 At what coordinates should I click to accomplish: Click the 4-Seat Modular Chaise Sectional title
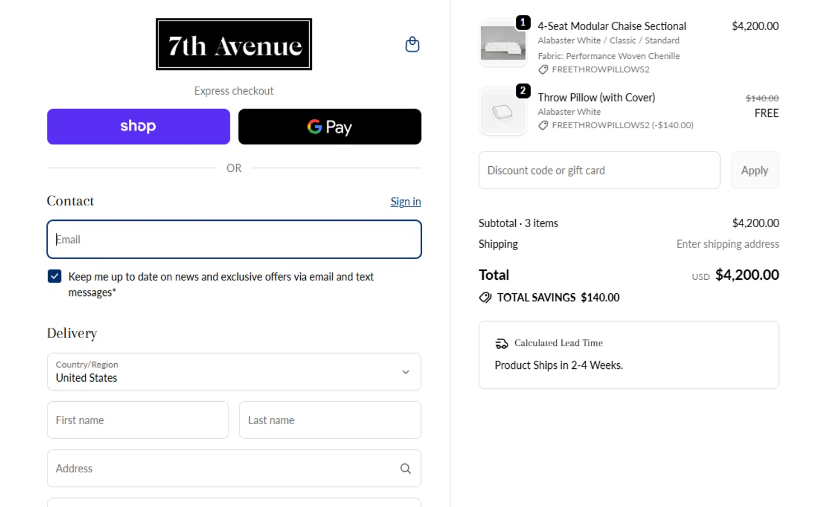(x=612, y=26)
